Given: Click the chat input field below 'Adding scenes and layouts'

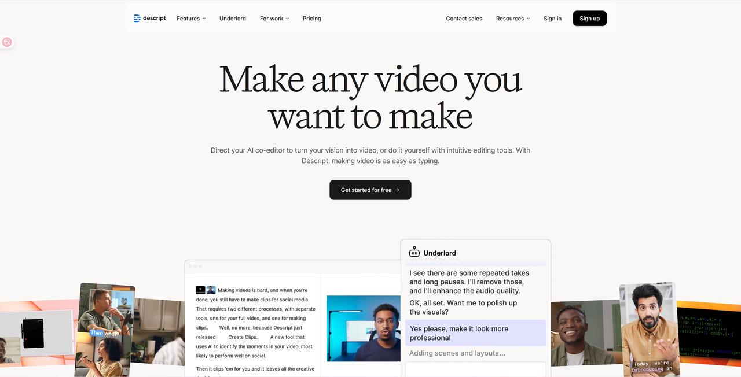Looking at the screenshot, I should (476, 369).
